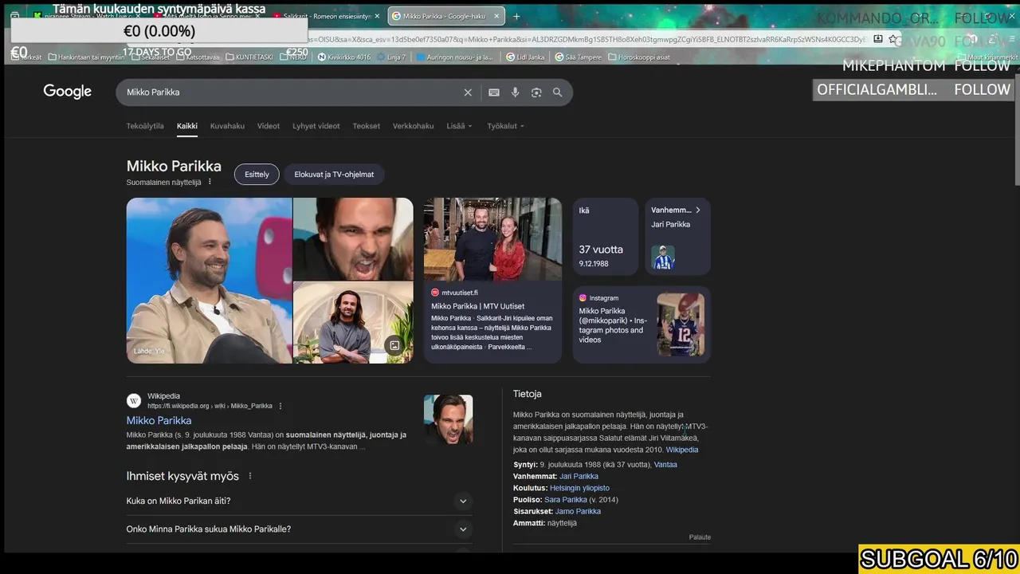The width and height of the screenshot is (1020, 574).
Task: Open the Wikipedia result thumbnail image
Action: 448,419
